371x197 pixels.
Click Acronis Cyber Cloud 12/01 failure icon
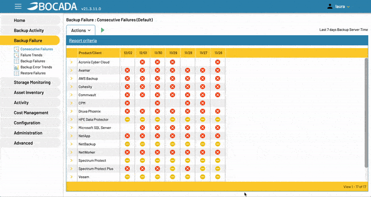click(x=142, y=62)
